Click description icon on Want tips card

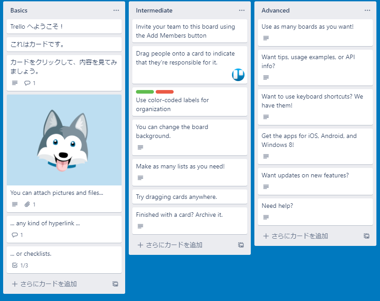pyautogui.click(x=266, y=77)
